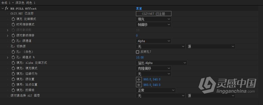Click the 源对象选择 ALT 图层 label
This screenshot has width=263, height=105.
[25, 96]
